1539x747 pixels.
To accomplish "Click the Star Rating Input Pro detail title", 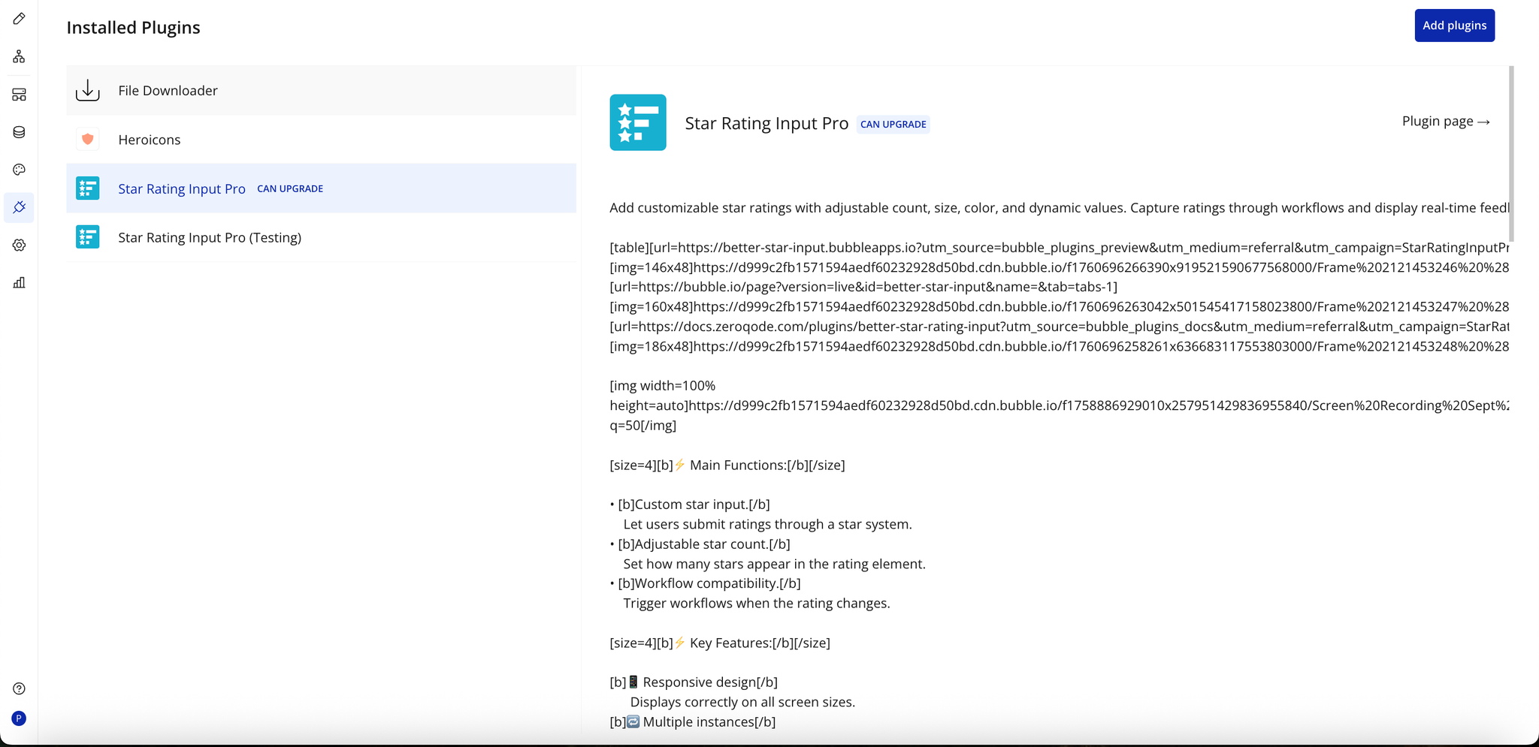I will pyautogui.click(x=766, y=123).
